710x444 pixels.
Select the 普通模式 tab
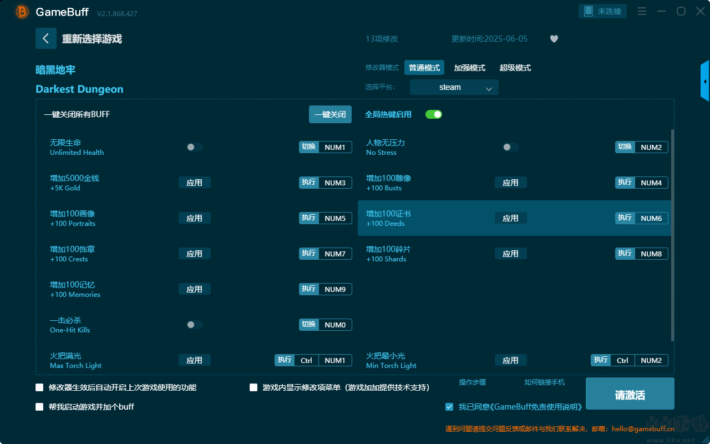(x=424, y=68)
